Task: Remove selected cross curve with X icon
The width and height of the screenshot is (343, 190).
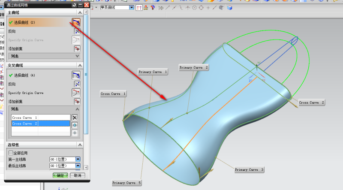Action: click(75, 118)
